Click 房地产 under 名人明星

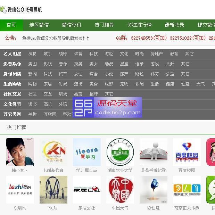tap(157, 54)
